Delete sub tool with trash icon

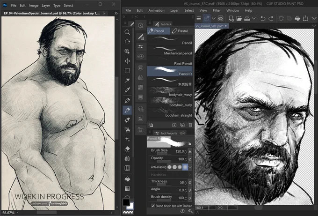[190, 125]
